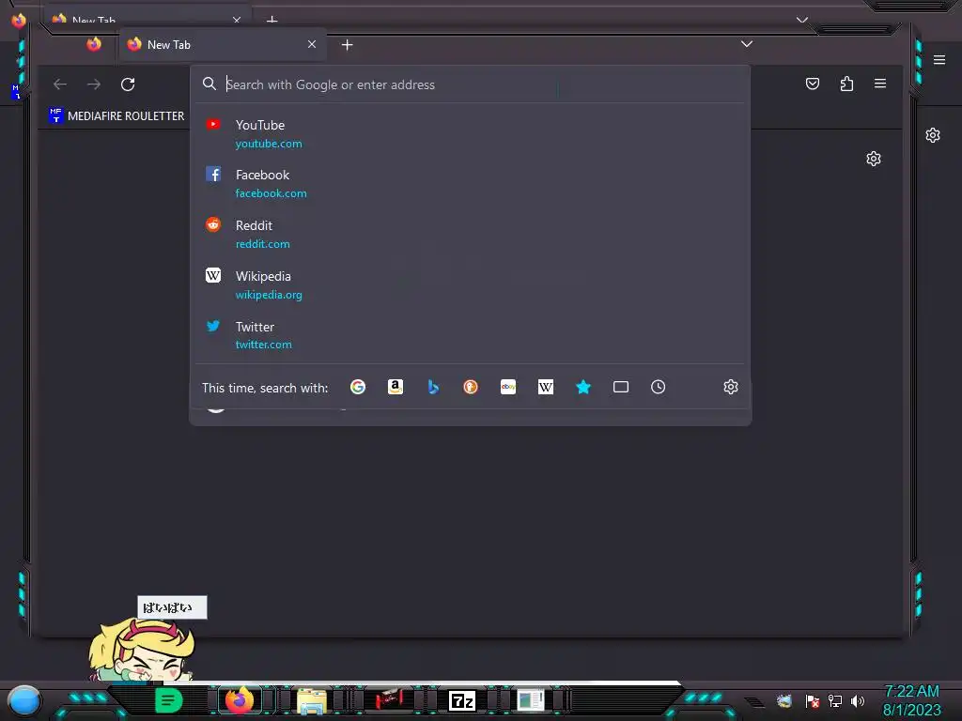The image size is (962, 721).
Task: Select the New Tab tab
Action: coord(223,45)
